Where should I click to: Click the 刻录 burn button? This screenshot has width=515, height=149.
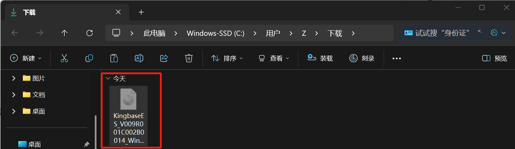362,58
